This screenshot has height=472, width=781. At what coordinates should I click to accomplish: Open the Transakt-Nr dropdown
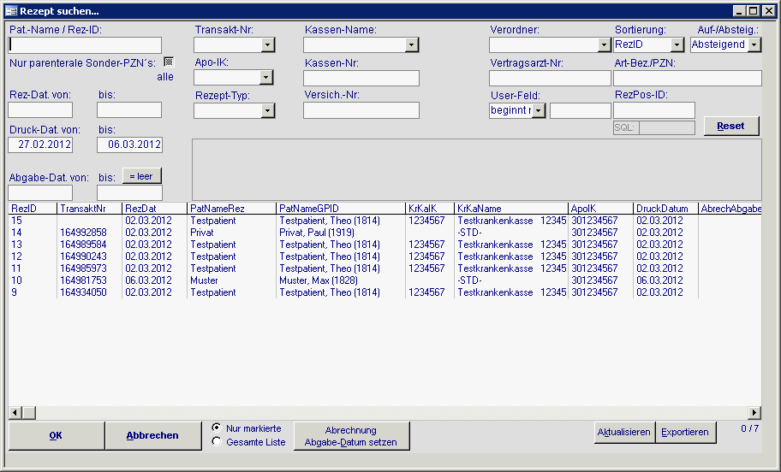[267, 44]
